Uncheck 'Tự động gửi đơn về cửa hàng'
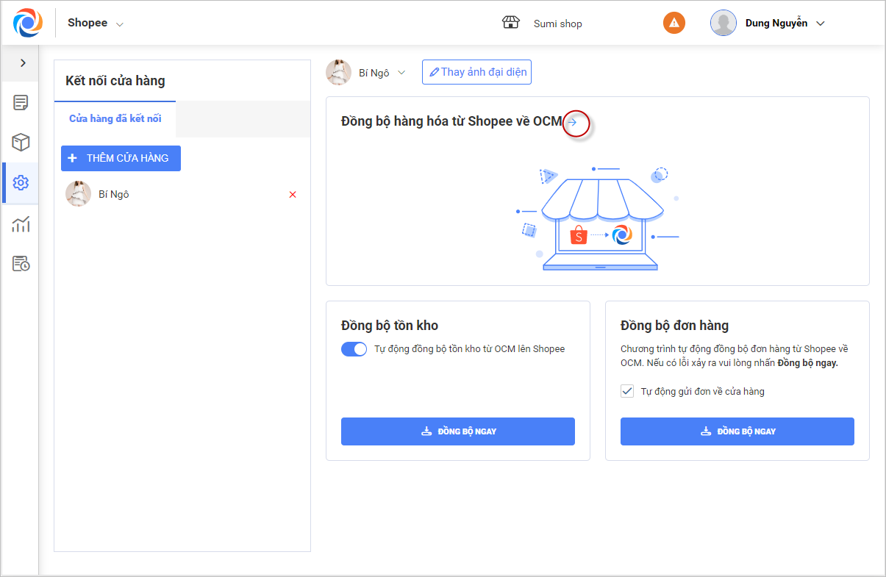 click(627, 391)
